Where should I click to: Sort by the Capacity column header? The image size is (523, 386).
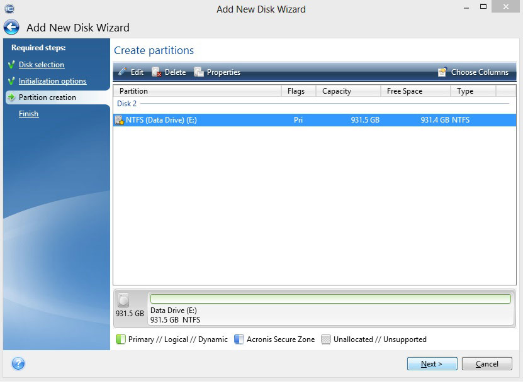[x=347, y=91]
